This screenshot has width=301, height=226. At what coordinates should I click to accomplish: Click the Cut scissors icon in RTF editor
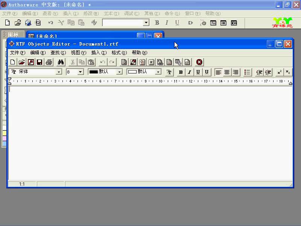pyautogui.click(x=73, y=62)
